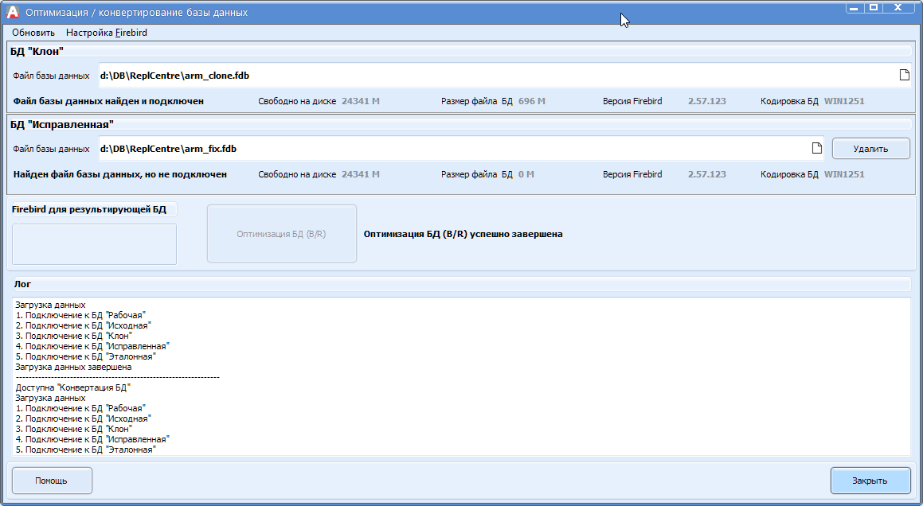923x506 pixels.
Task: Click the Закрыть button
Action: (x=870, y=481)
